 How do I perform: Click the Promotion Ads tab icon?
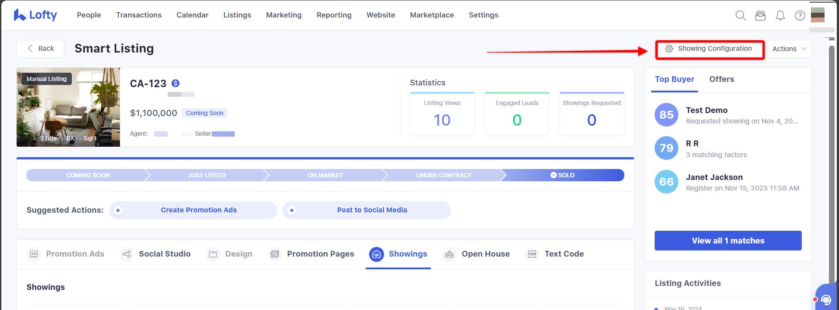(34, 254)
